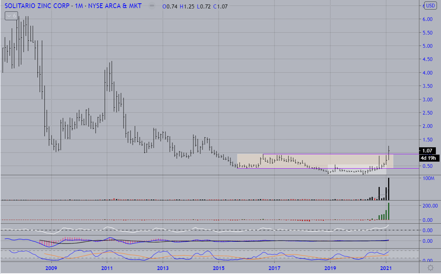The height and width of the screenshot is (274, 441).
Task: Click the tallest green histogram bar
Action: pyautogui.click(x=389, y=211)
